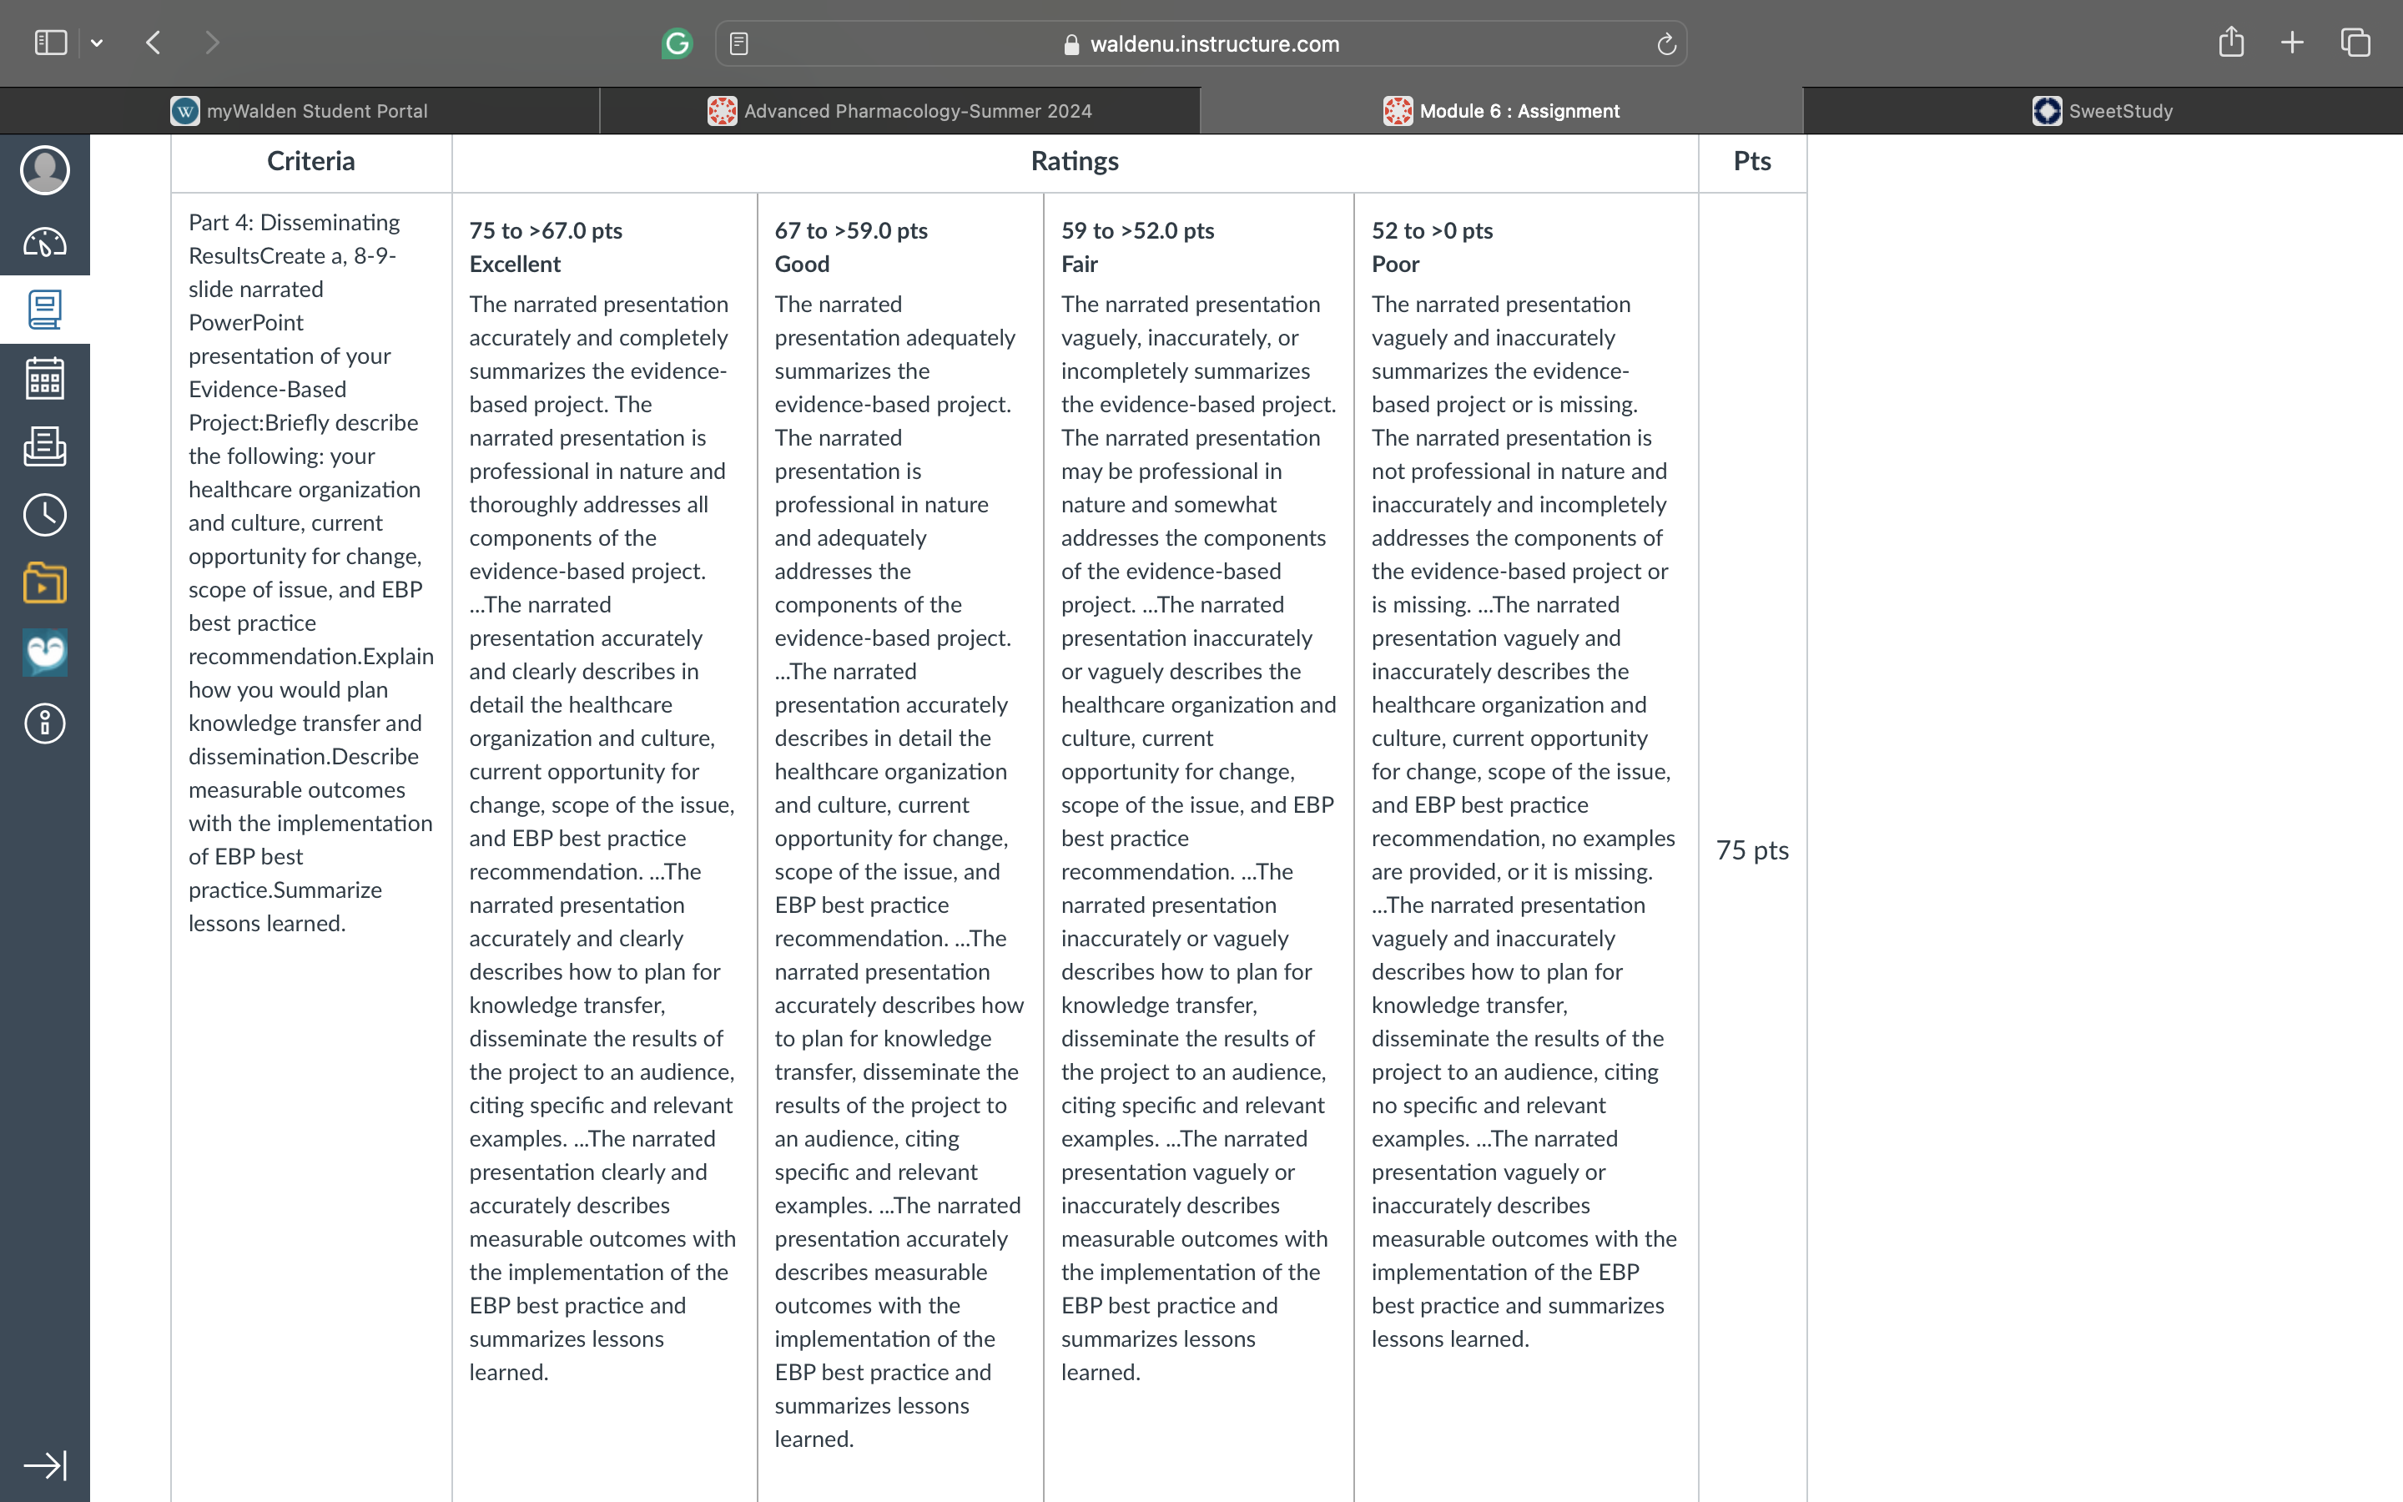Open the Dashboard speedometer icon
Viewport: 2403px width, 1502px height.
click(45, 241)
